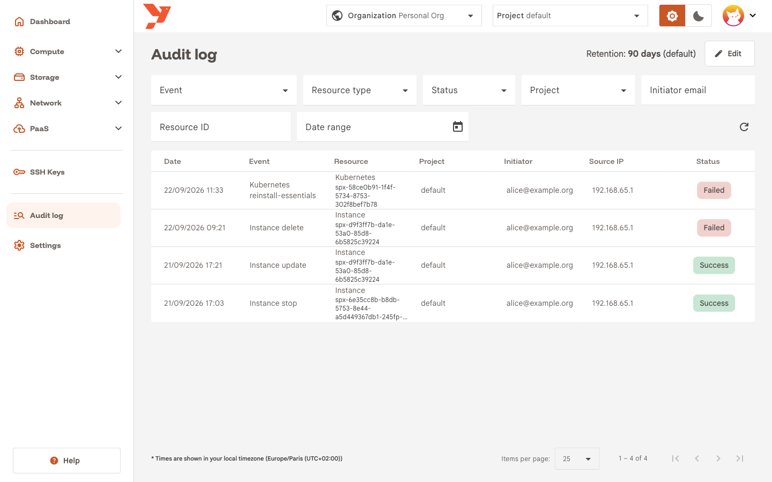Image resolution: width=772 pixels, height=482 pixels.
Task: Open the user avatar menu
Action: tap(739, 16)
